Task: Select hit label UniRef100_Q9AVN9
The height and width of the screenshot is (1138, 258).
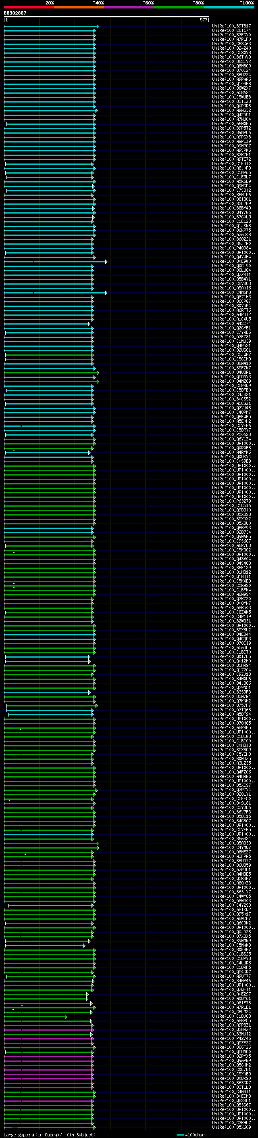Action: [x=231, y=1060]
